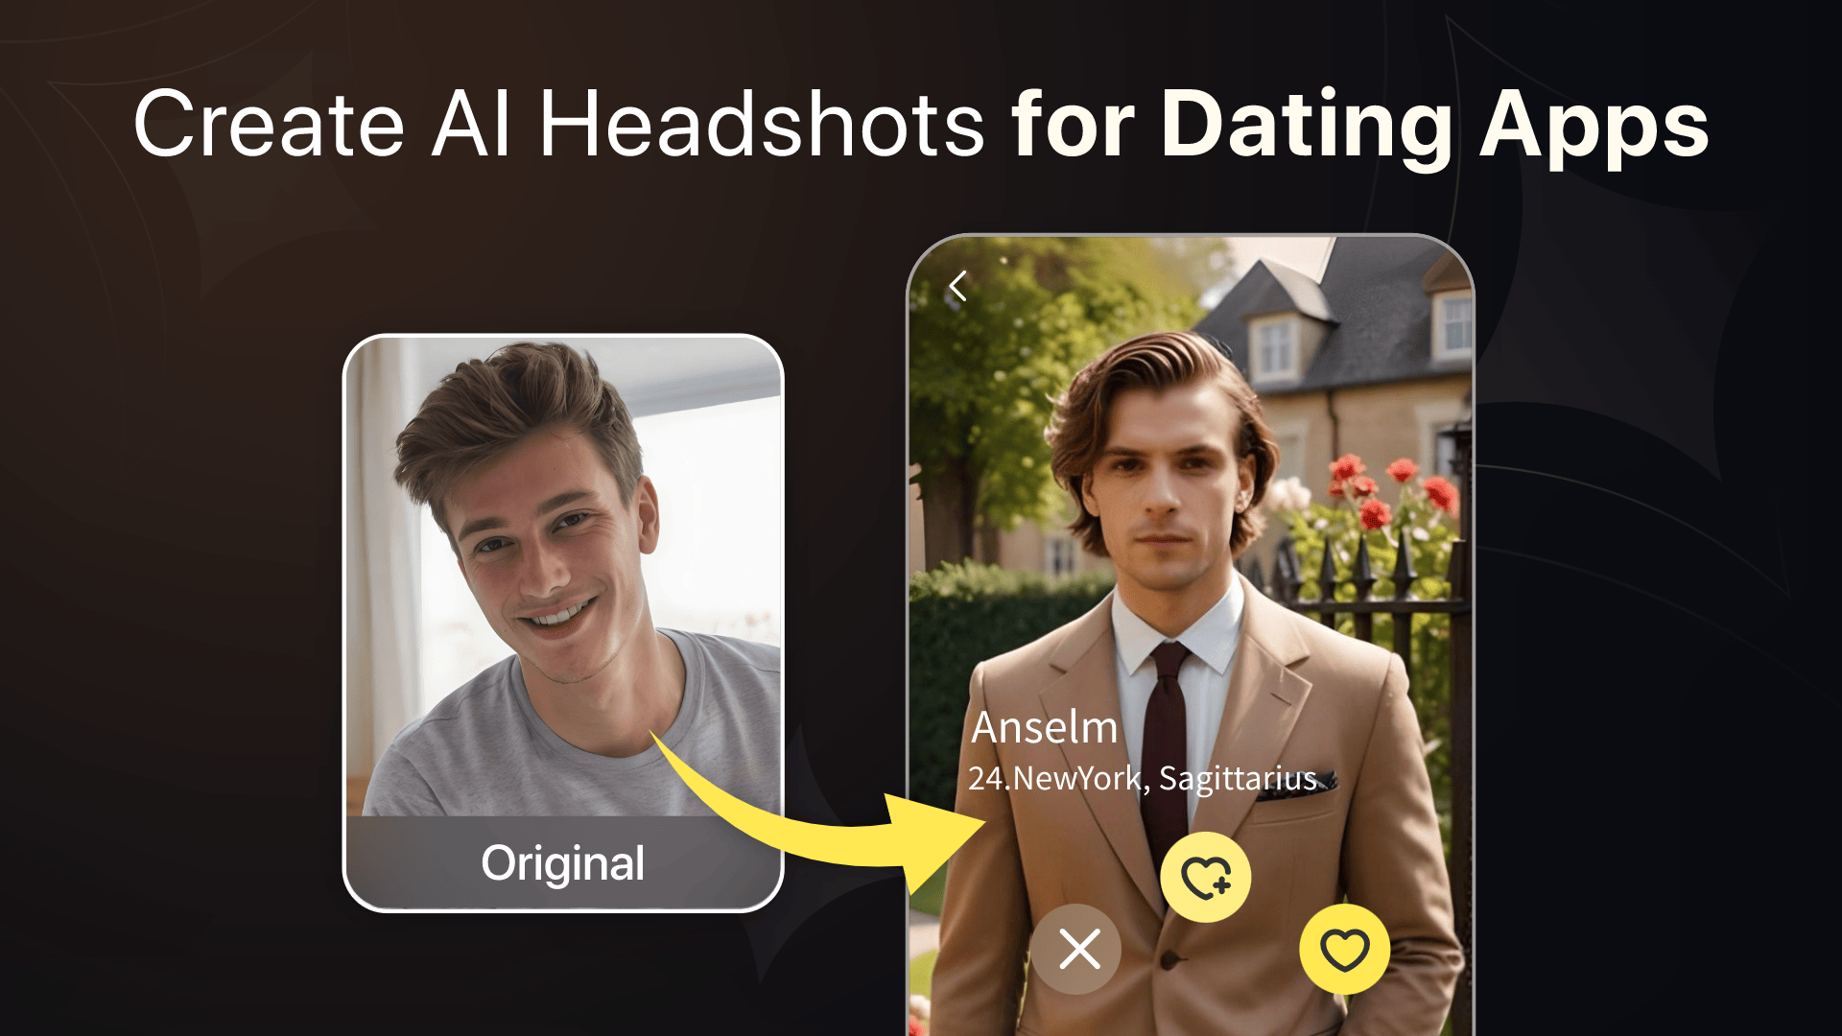Viewport: 1842px width, 1036px height.
Task: Click the name Anselm on the profile
Action: [x=1045, y=727]
